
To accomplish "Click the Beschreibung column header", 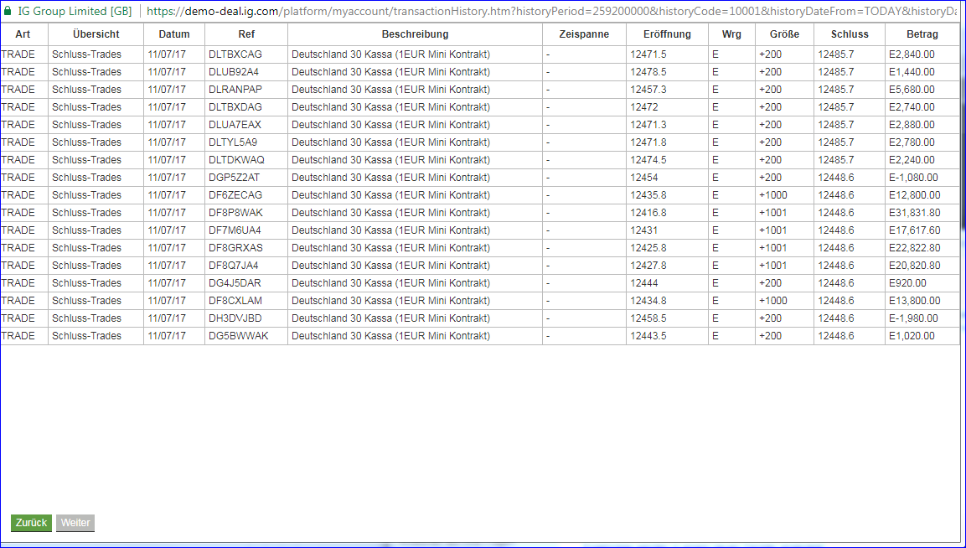I will [x=416, y=34].
